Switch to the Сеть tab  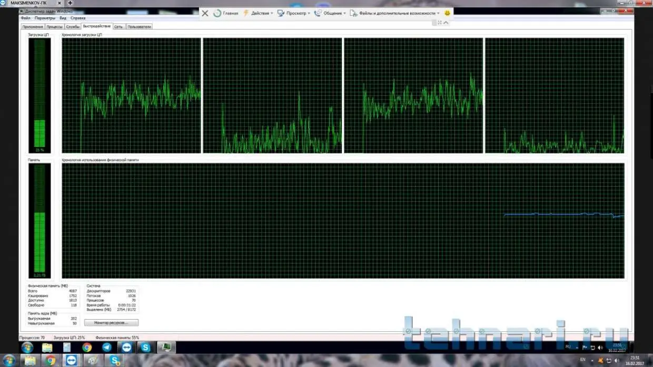118,26
